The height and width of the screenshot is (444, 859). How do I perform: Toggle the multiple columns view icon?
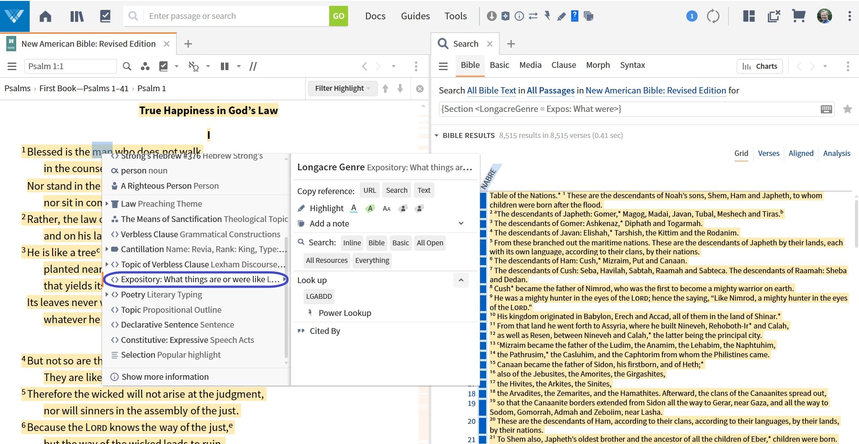(225, 67)
